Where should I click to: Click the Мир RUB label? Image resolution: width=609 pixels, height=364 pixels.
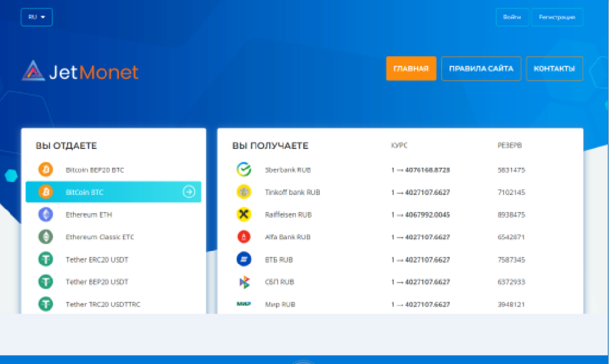coord(280,304)
